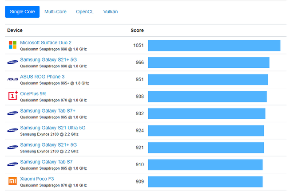The height and width of the screenshot is (191, 293).
Task: Click the OnePlus logo icon
Action: coord(13,96)
